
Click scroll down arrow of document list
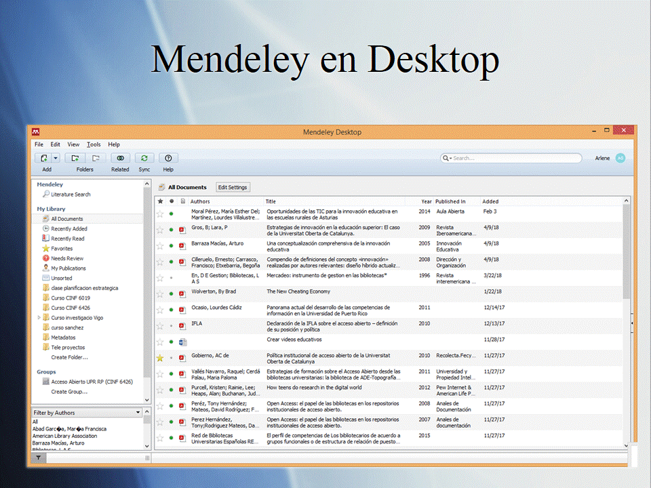pyautogui.click(x=627, y=445)
